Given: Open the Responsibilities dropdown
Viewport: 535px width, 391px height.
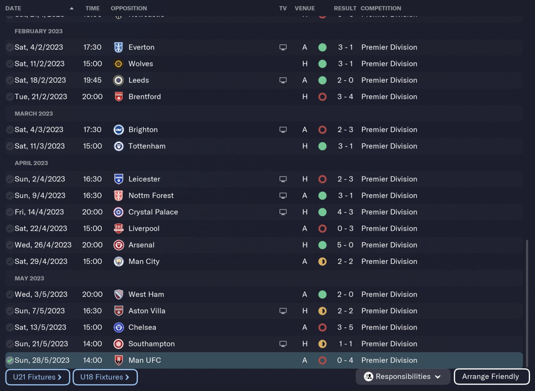Looking at the screenshot, I should pyautogui.click(x=403, y=376).
